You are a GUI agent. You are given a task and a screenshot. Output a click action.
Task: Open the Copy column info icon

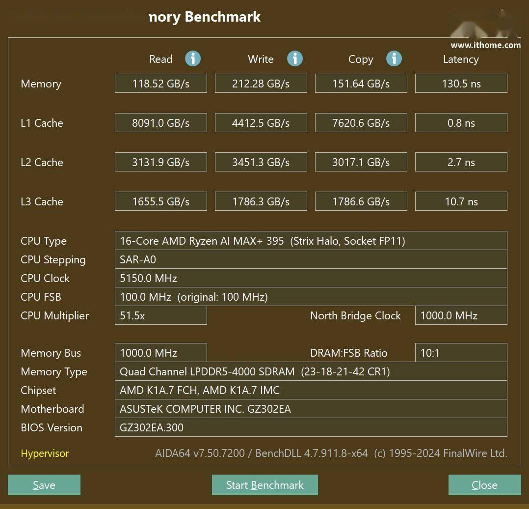pos(394,59)
